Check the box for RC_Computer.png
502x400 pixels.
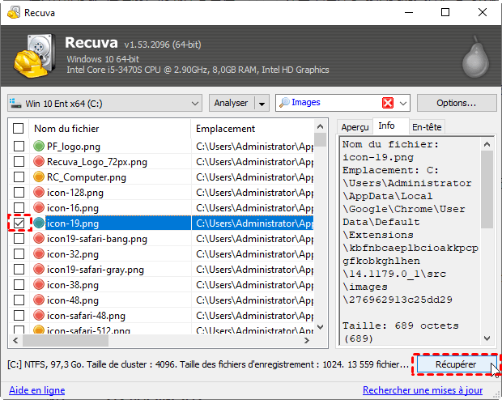click(19, 177)
